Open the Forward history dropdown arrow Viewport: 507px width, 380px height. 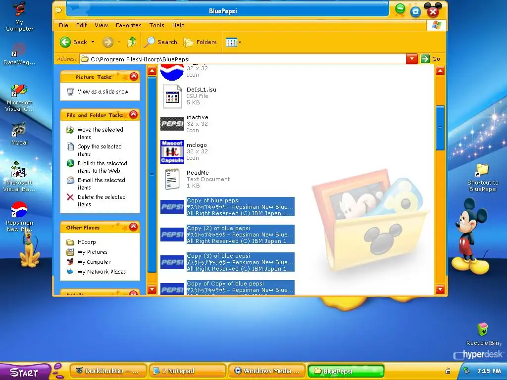tap(119, 42)
